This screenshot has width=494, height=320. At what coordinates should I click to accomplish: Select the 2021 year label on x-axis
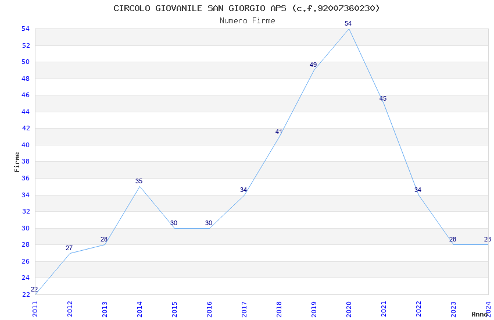coord(384,309)
